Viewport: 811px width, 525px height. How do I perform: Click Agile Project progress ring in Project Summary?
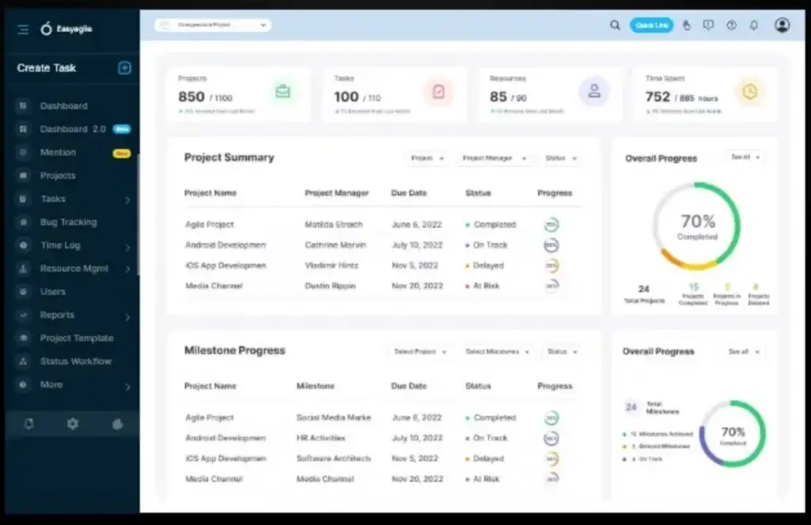click(551, 224)
